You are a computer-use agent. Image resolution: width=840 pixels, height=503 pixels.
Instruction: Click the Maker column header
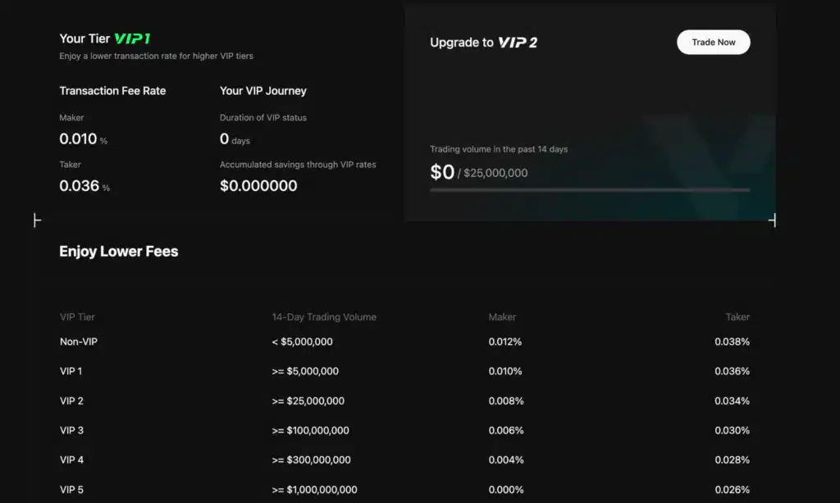point(502,317)
